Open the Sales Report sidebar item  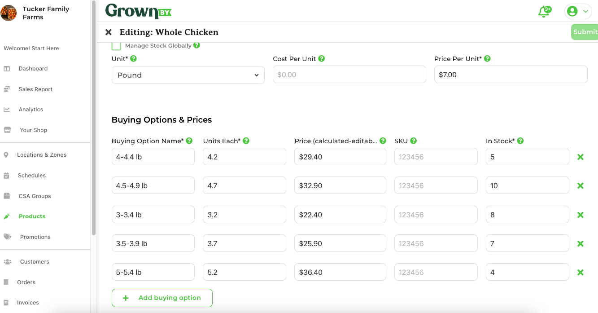click(35, 89)
